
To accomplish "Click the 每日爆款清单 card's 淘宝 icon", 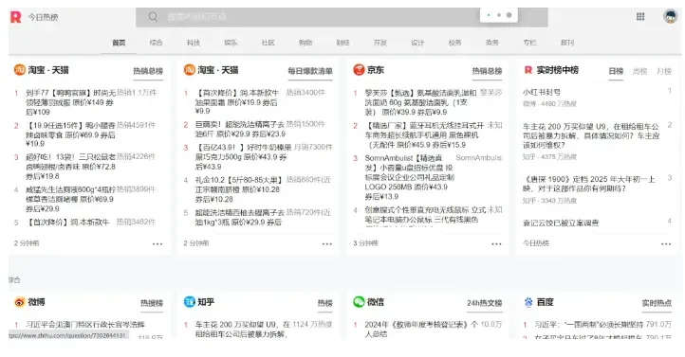I will (189, 70).
